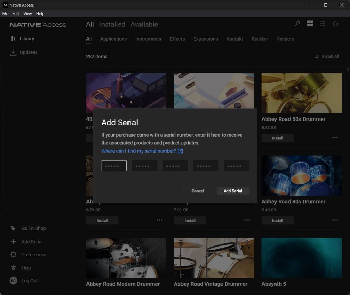Screen dimensions: 350x295
Task: Click the Help graduation cap icon
Action: pos(13,268)
